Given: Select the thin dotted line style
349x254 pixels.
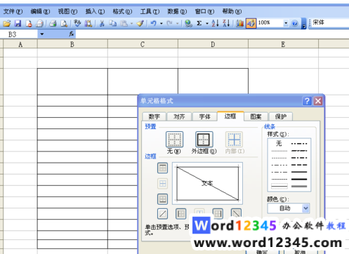Looking at the screenshot, I should pos(279,158).
